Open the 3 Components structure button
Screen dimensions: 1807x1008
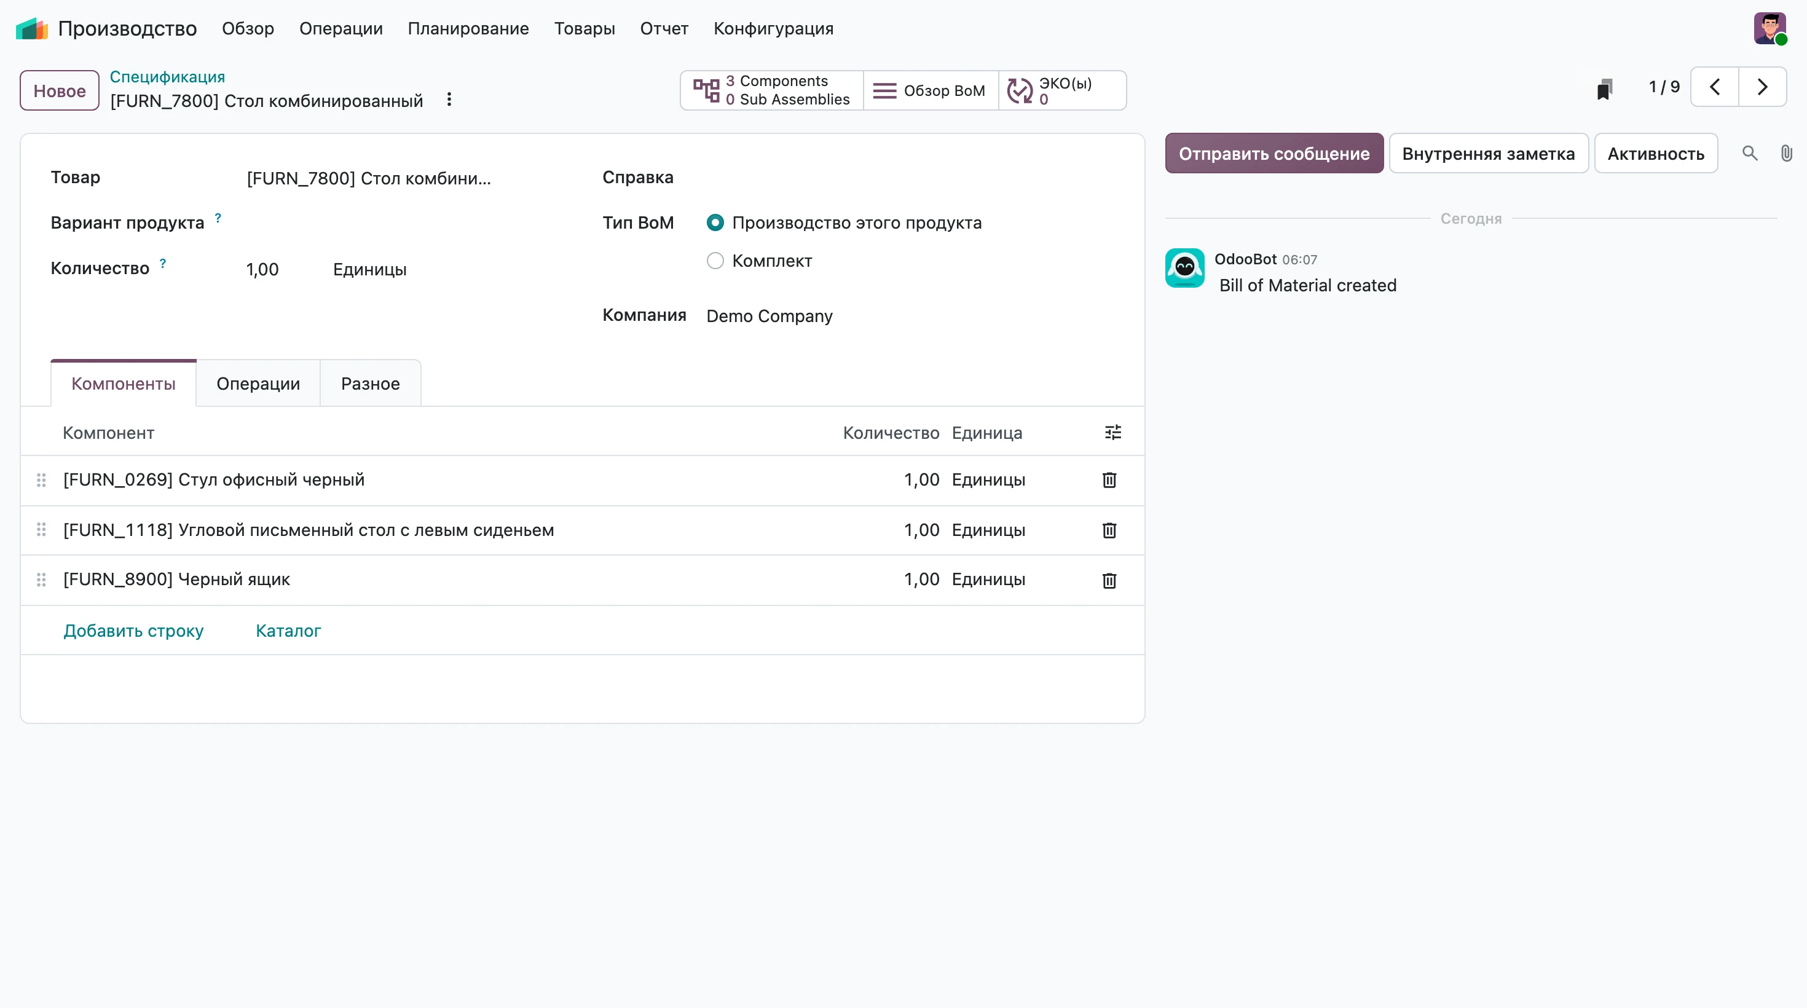pos(771,90)
